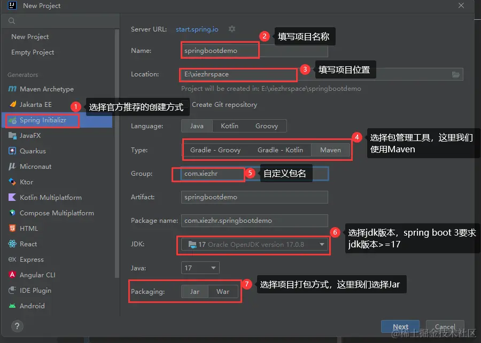Click the gear icon beside Server URL
Viewport: 481px width, 343px height.
tap(232, 29)
